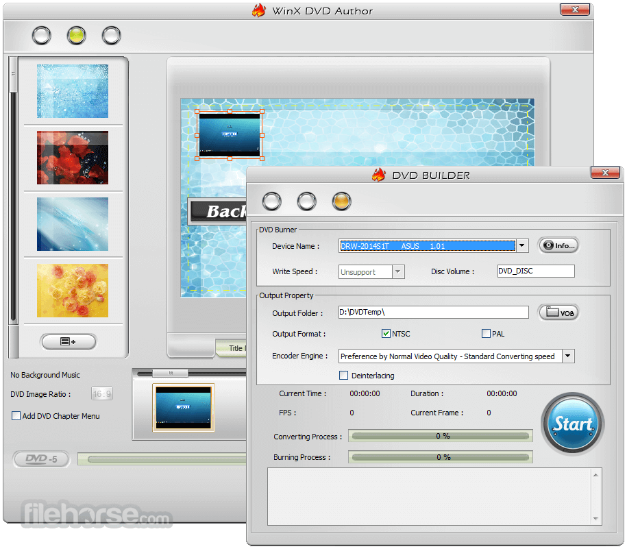Enable the Deinterlacing option
Screen dimensions: 627x549
tap(343, 375)
